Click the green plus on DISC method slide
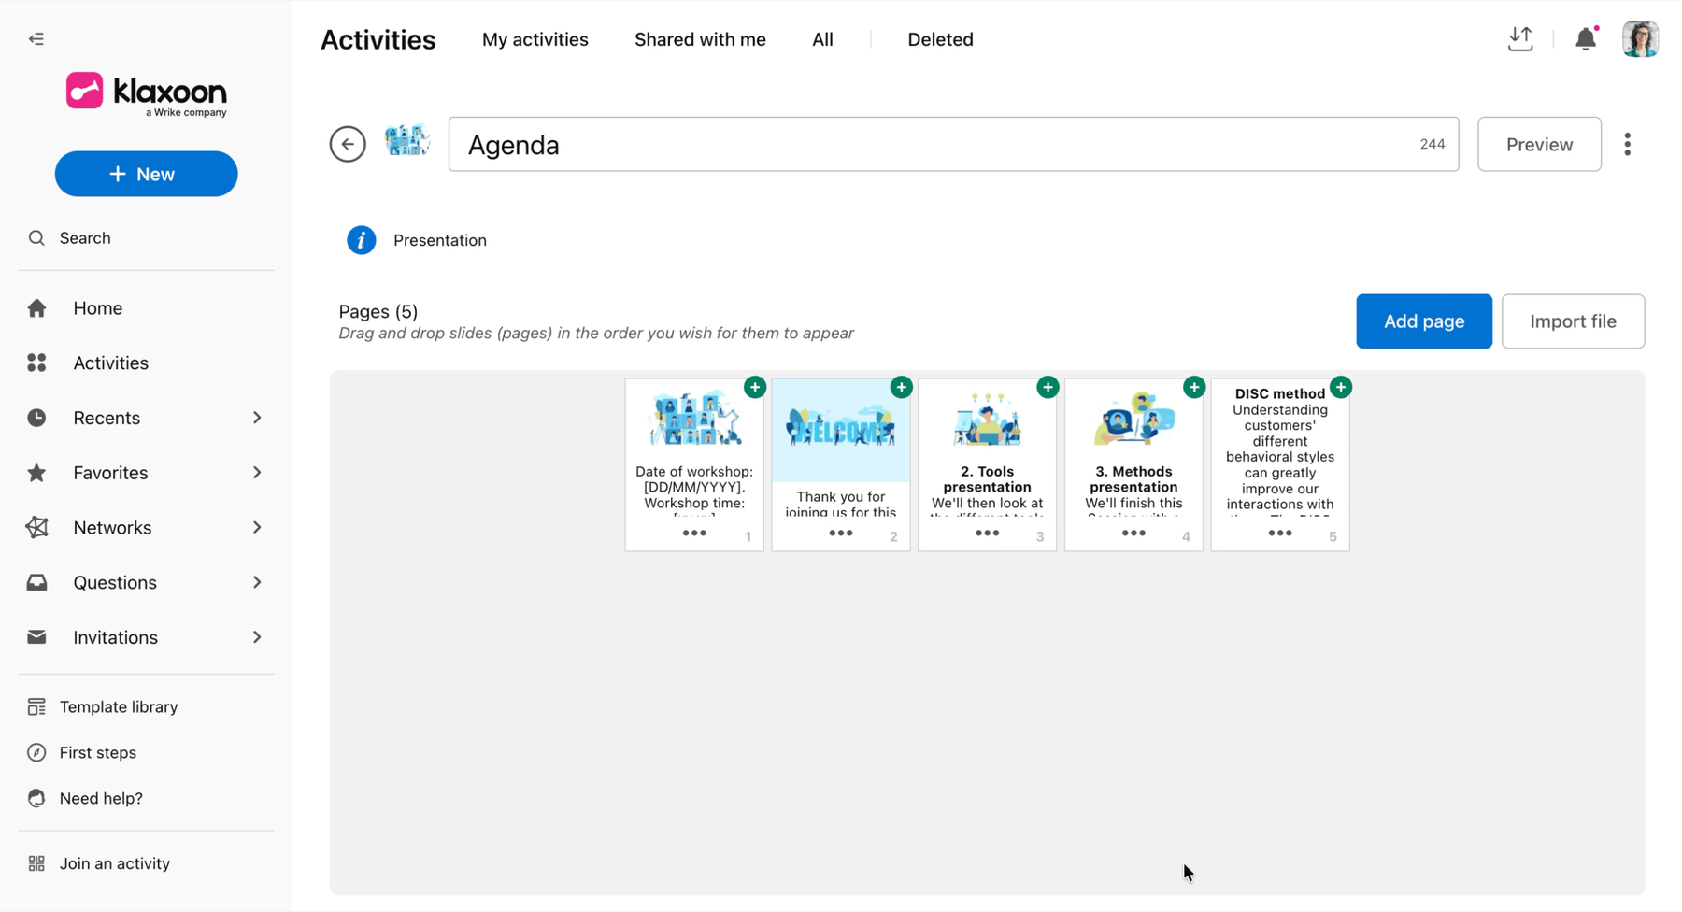The width and height of the screenshot is (1682, 912). pos(1341,387)
